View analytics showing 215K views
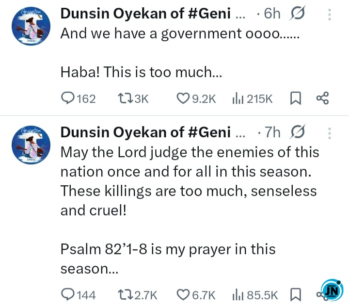 237,99
